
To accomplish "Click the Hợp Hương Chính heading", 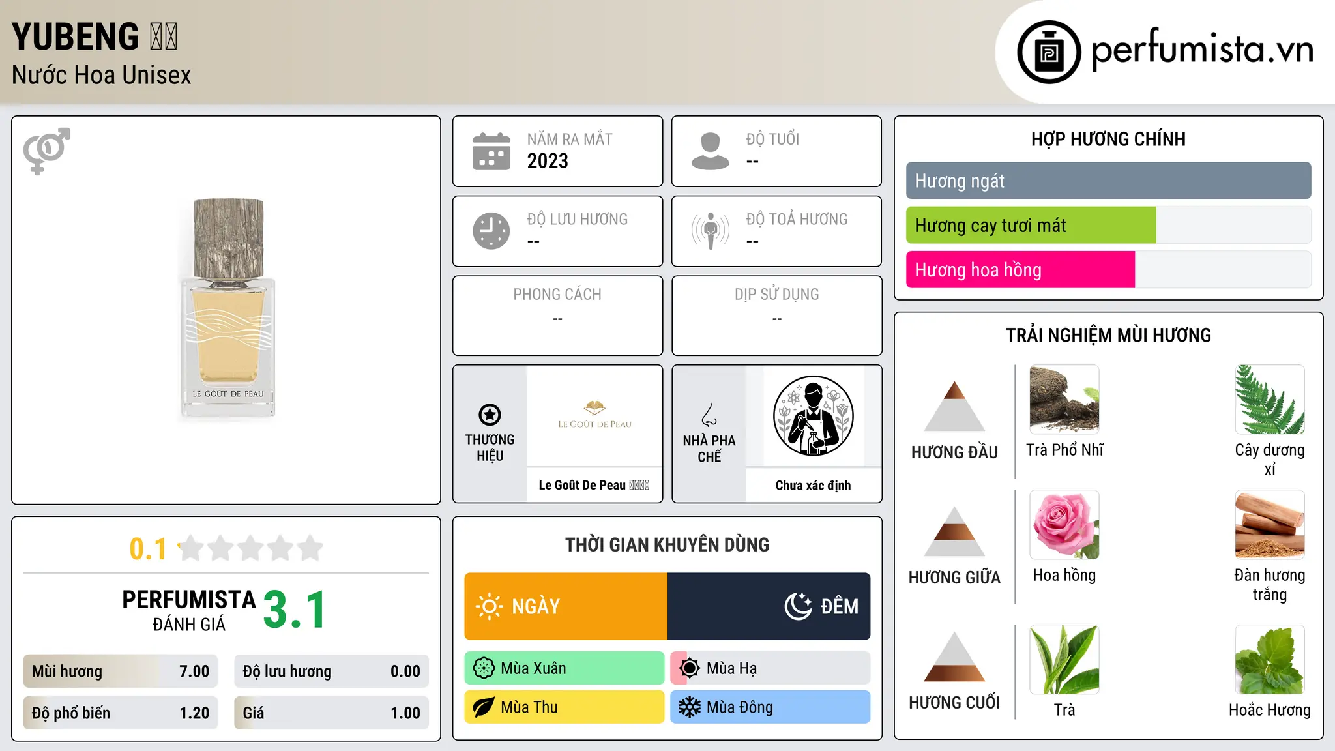I will tap(1109, 139).
